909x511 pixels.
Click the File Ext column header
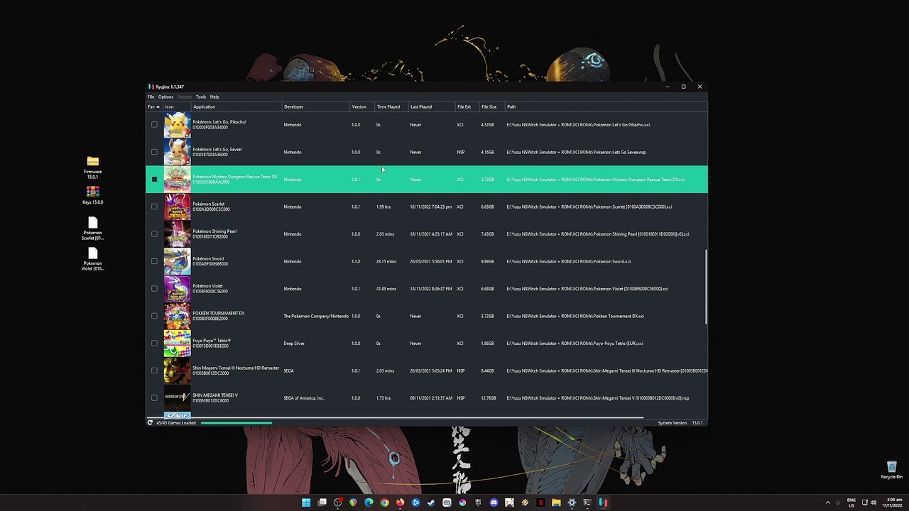[x=467, y=107]
